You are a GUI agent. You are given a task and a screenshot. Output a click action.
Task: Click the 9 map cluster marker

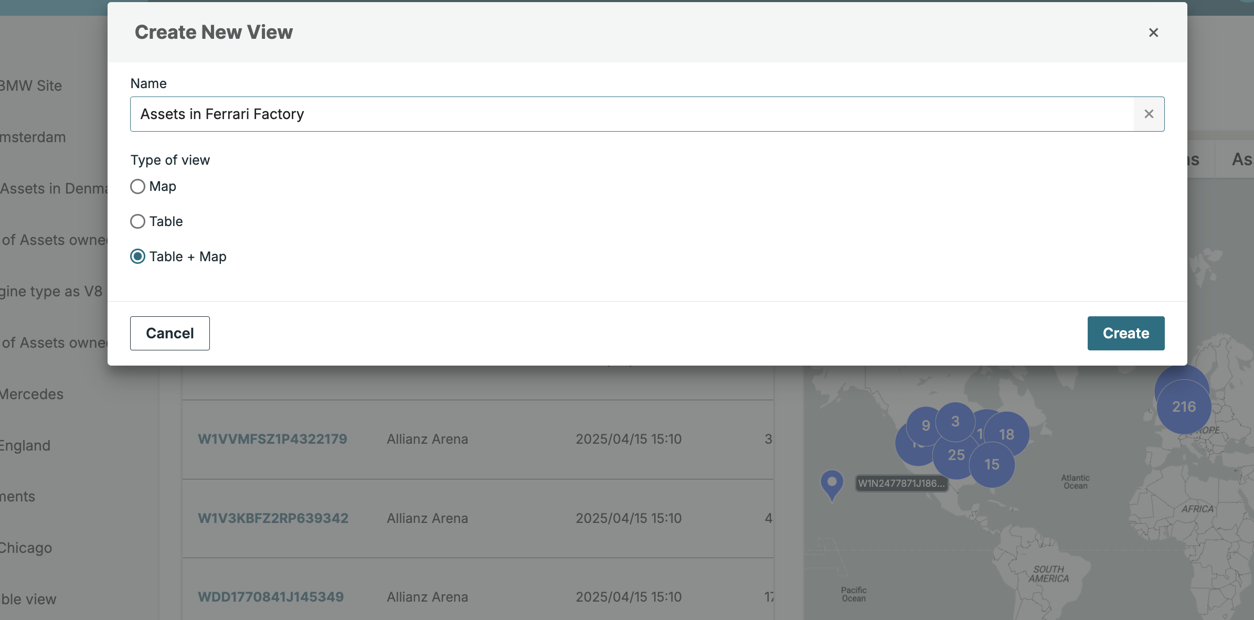925,425
